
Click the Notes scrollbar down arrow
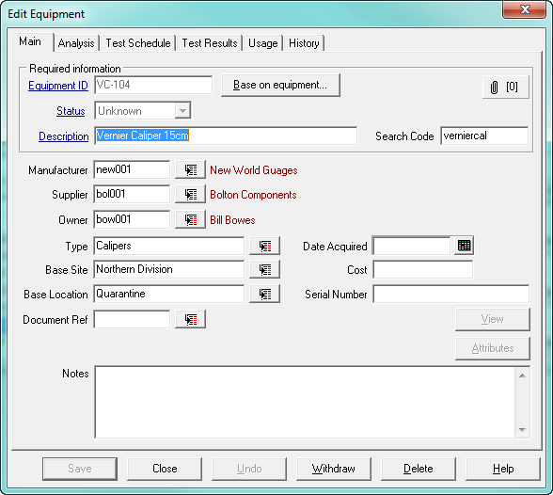pos(522,430)
